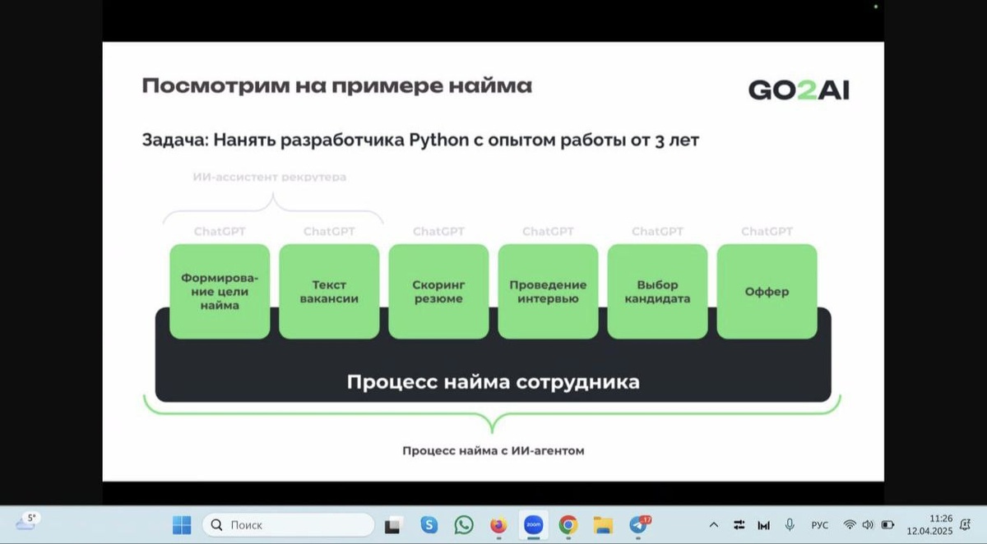Open the weather widget showing 5°
The image size is (987, 544).
pos(28,523)
